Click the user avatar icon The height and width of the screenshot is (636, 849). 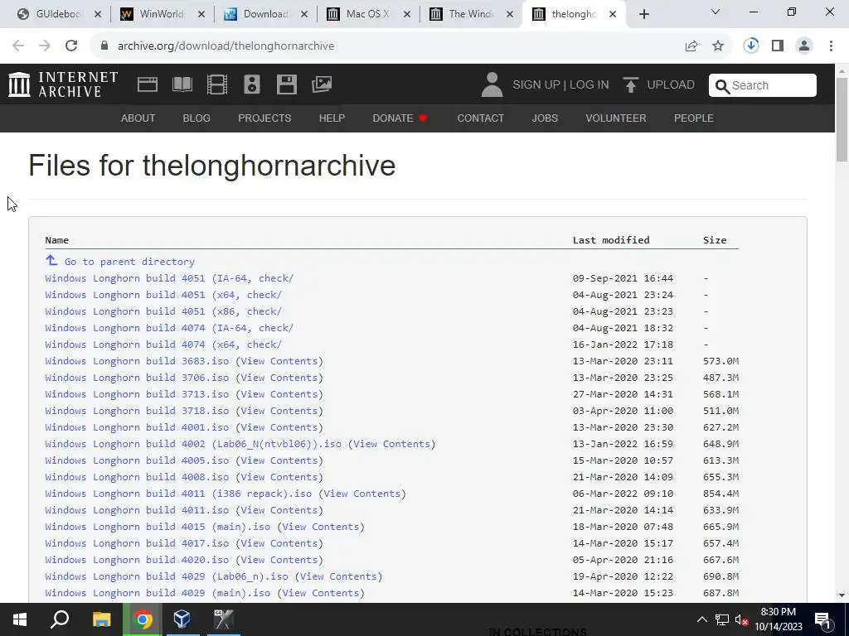[x=492, y=85]
